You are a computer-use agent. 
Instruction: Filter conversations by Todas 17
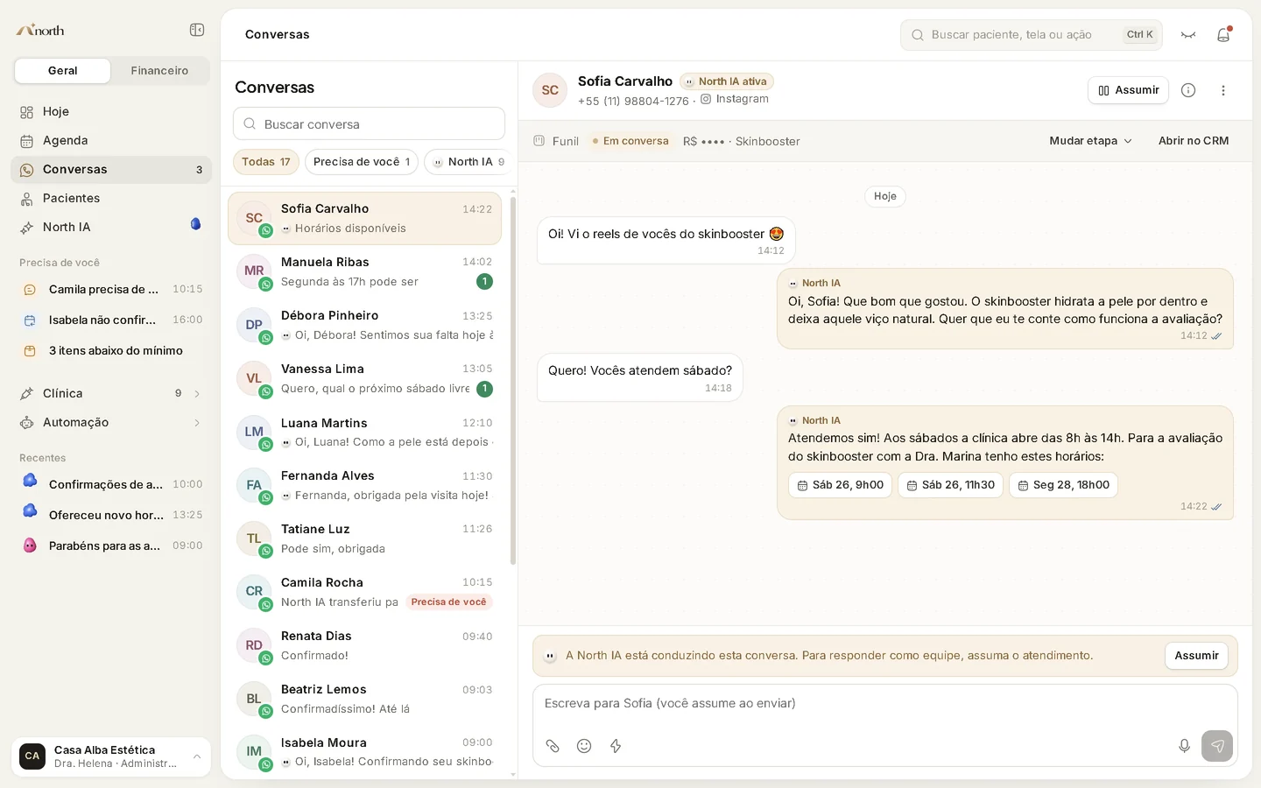pos(266,162)
